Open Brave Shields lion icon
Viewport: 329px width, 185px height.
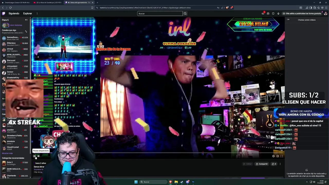pos(227,8)
